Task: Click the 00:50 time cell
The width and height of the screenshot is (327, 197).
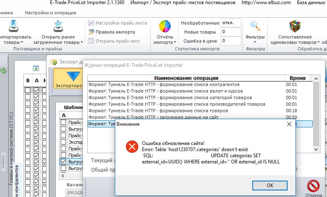Action: coord(291,117)
